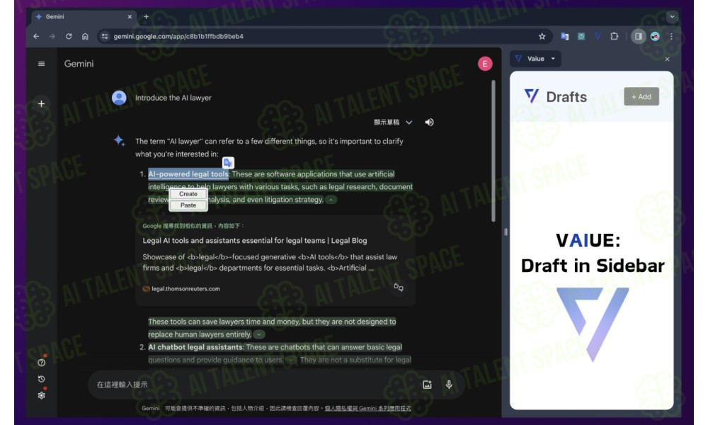
Task: Open the Legal AI tools blog title
Action: [255, 241]
